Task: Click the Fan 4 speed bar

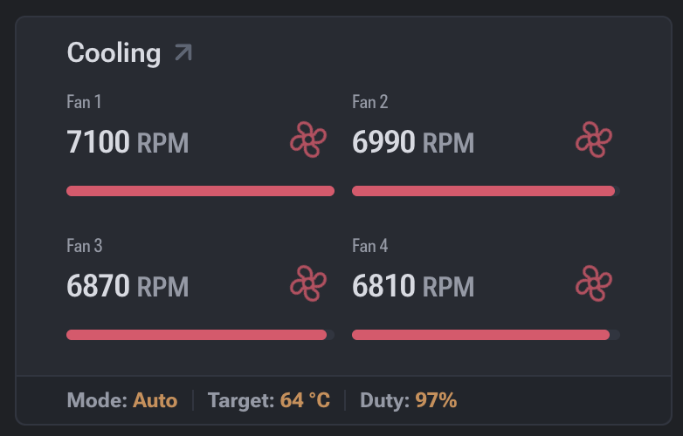Action: (486, 335)
